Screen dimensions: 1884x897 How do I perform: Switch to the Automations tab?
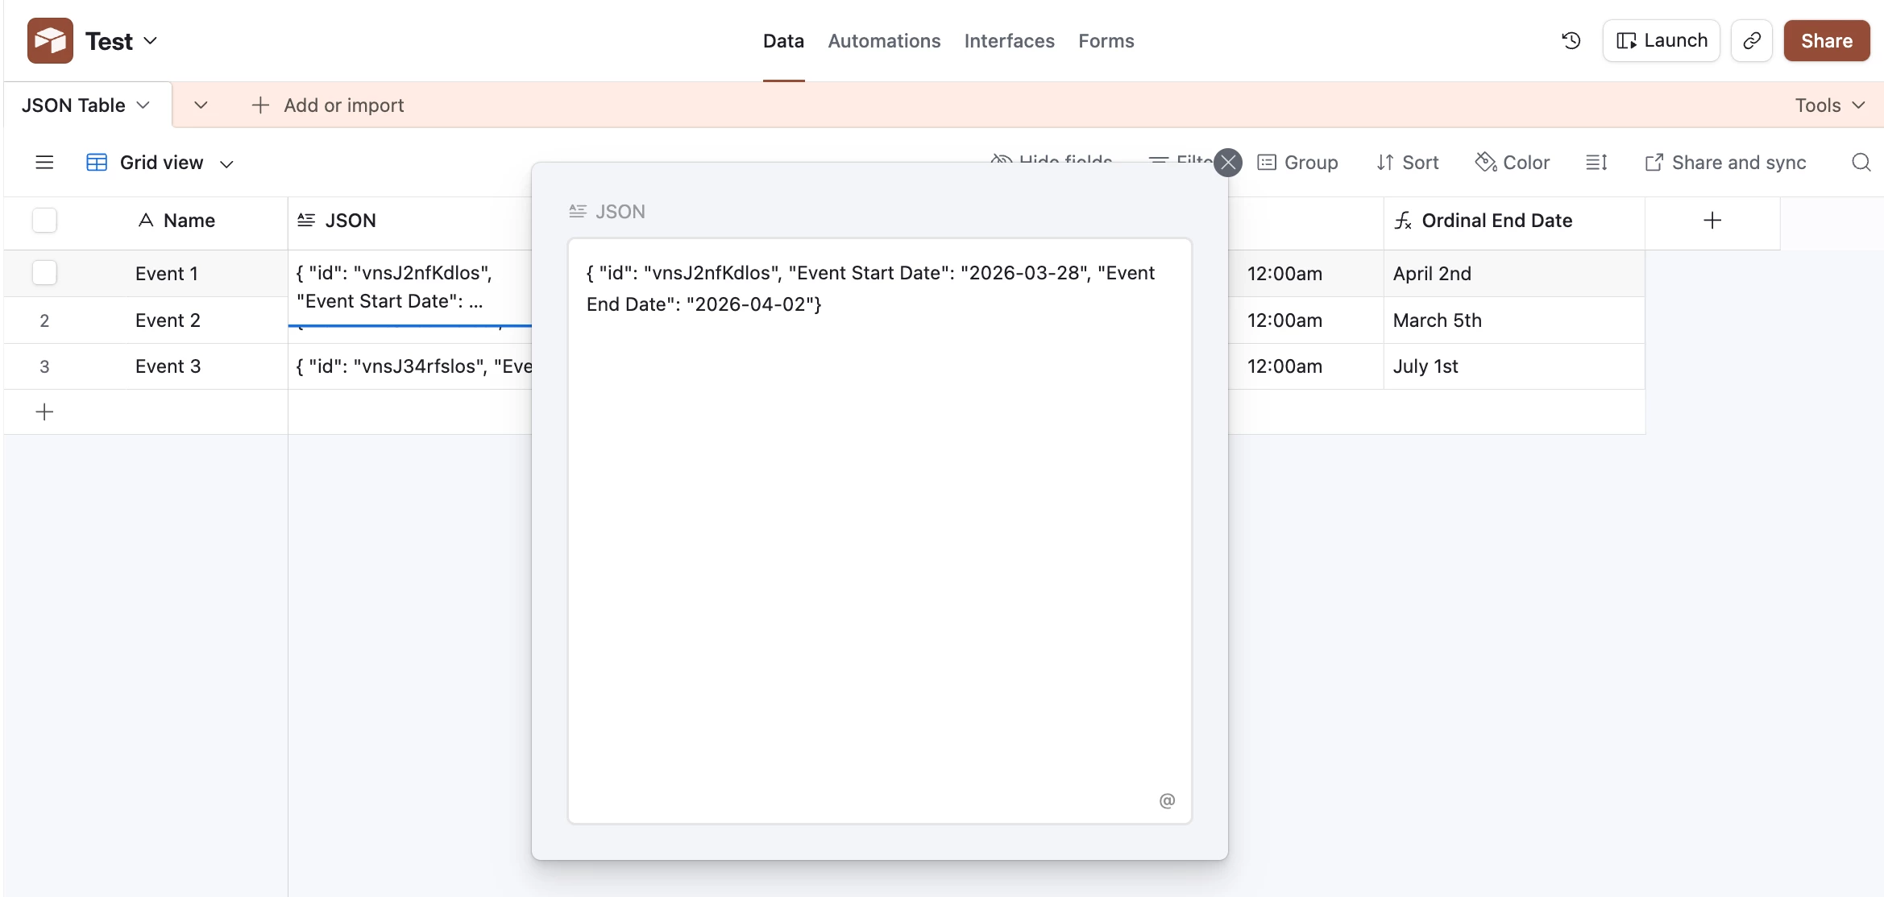(884, 41)
